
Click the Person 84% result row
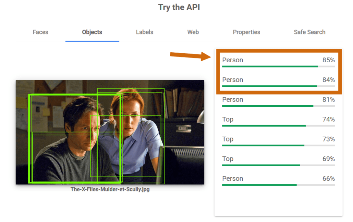point(279,82)
